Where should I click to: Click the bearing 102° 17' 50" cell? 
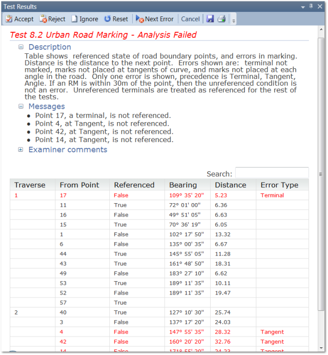coord(187,234)
